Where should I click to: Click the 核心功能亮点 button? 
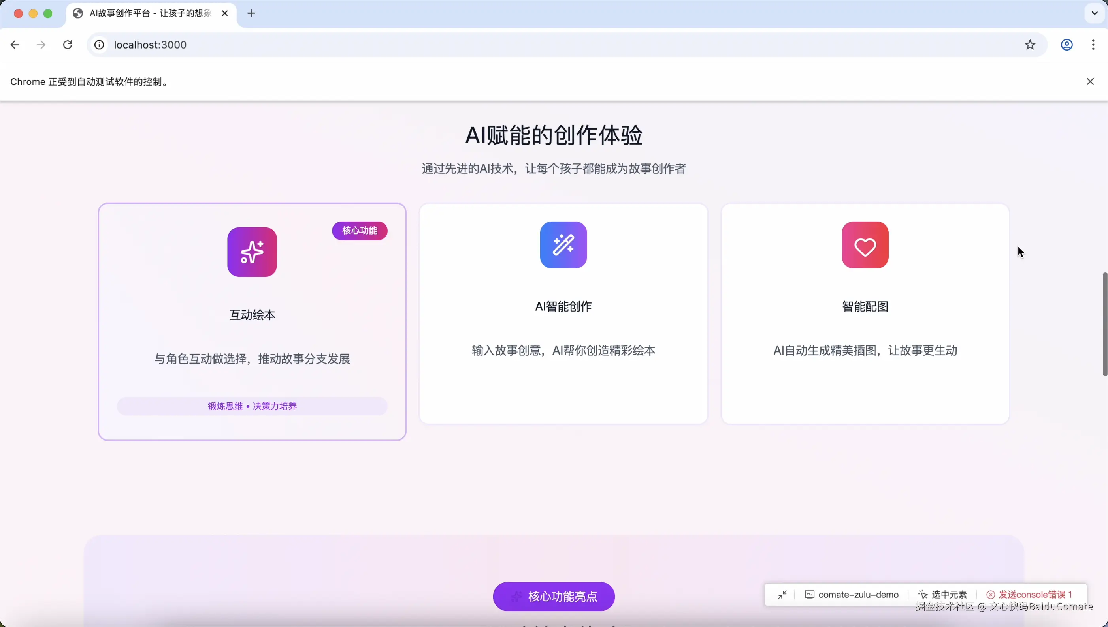[x=554, y=597]
